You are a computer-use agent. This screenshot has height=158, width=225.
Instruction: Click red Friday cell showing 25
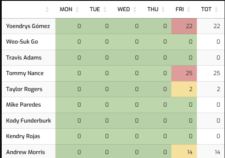click(184, 73)
